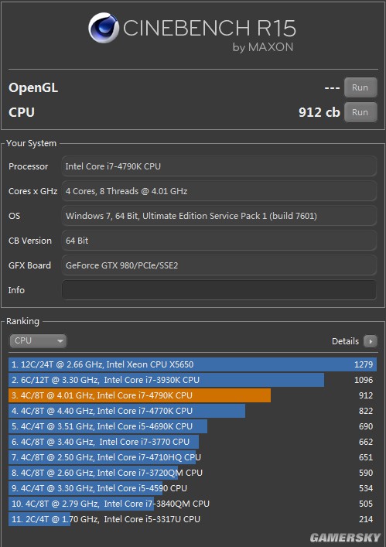
Task: Click the GFX Board field
Action: tap(220, 265)
